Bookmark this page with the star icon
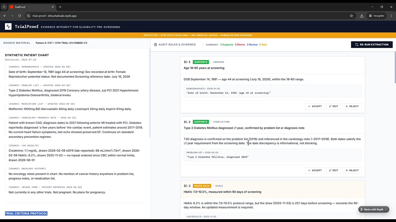This screenshot has width=396, height=222. click(351, 16)
